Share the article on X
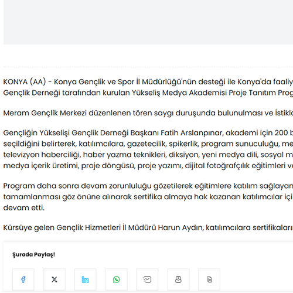The height and width of the screenshot is (293, 293). click(54, 280)
